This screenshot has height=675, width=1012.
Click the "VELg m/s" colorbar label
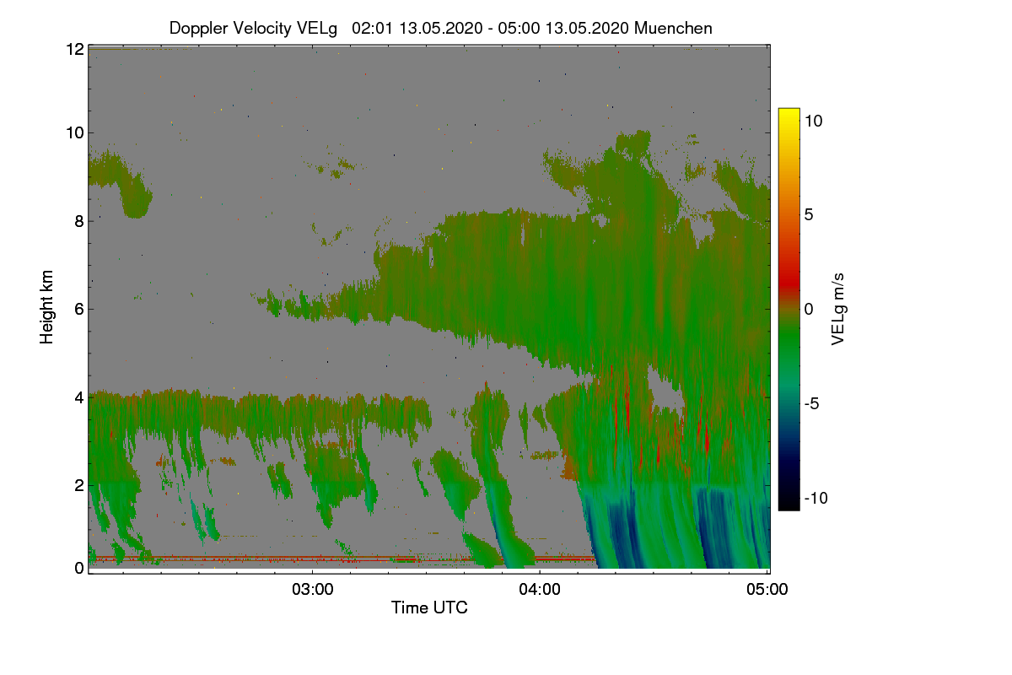(838, 309)
